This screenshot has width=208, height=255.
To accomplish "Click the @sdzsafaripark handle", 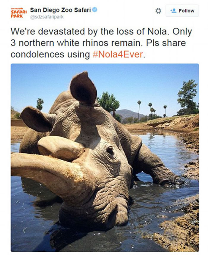I will [x=47, y=17].
